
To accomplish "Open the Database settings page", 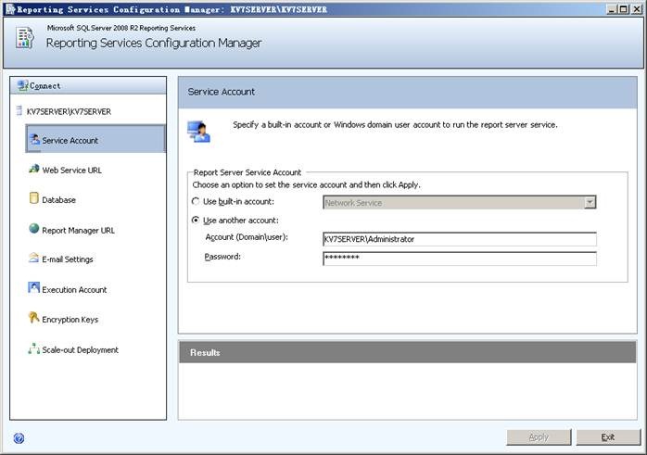I will click(58, 200).
